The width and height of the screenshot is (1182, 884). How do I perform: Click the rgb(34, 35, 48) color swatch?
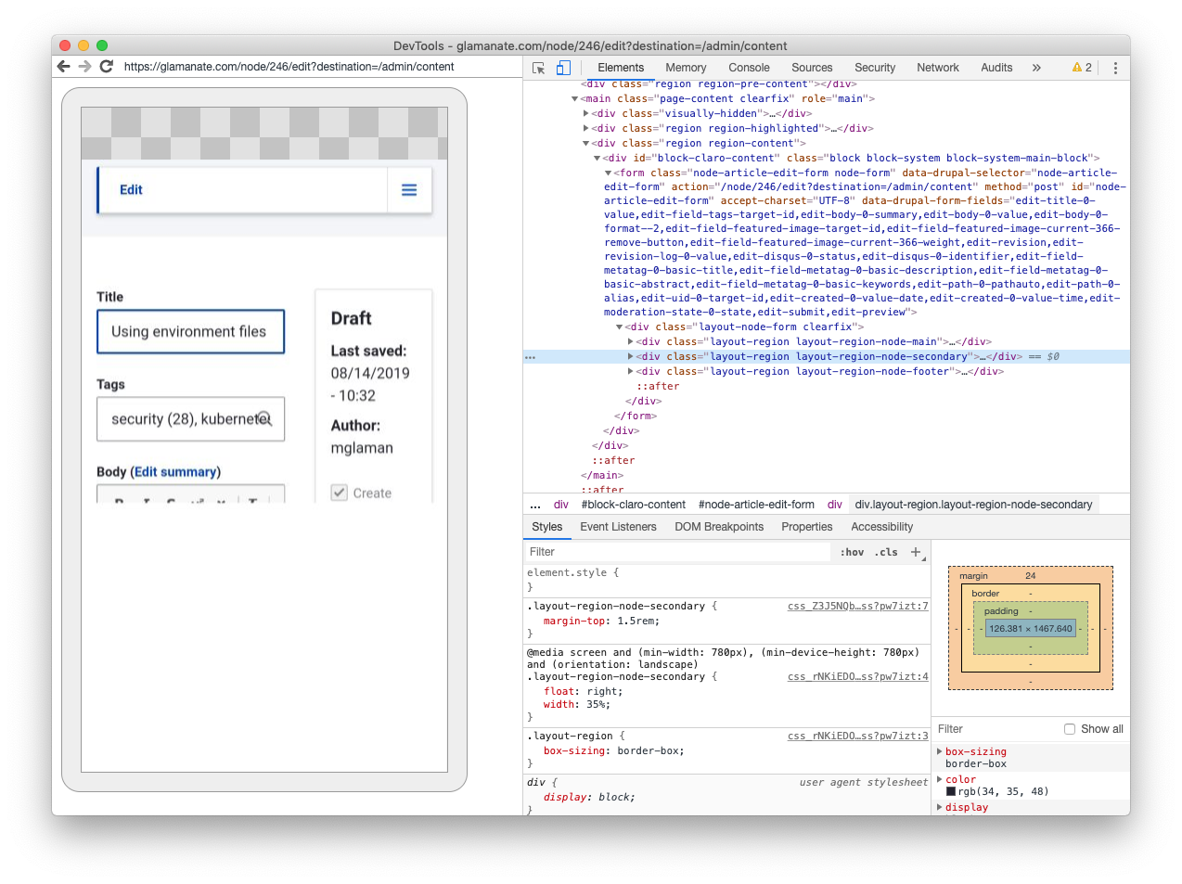click(x=951, y=792)
